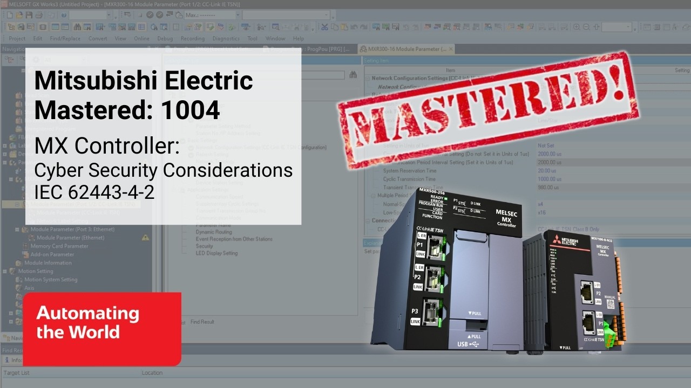Open the Window menu
The height and width of the screenshot is (388, 691).
275,38
